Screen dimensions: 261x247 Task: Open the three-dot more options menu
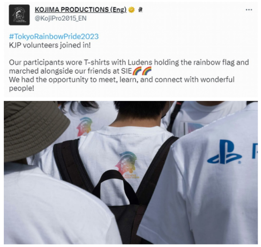(x=249, y=10)
